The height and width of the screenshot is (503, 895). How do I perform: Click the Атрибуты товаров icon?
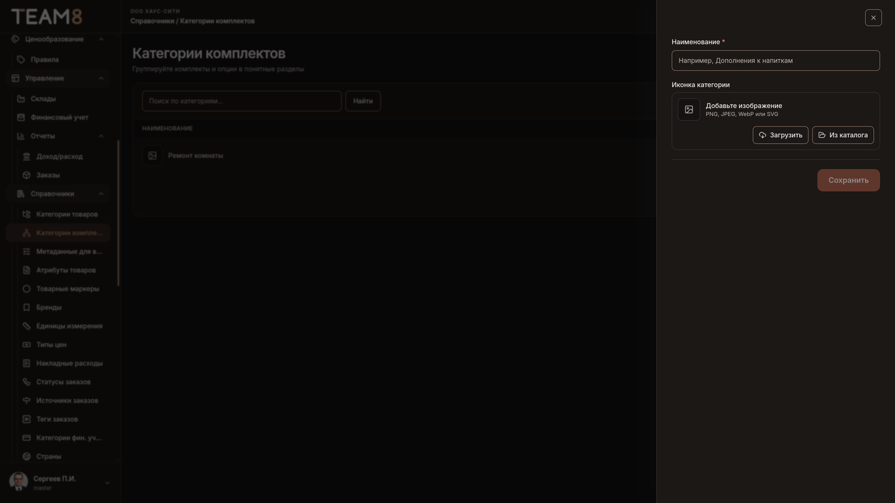tap(26, 270)
